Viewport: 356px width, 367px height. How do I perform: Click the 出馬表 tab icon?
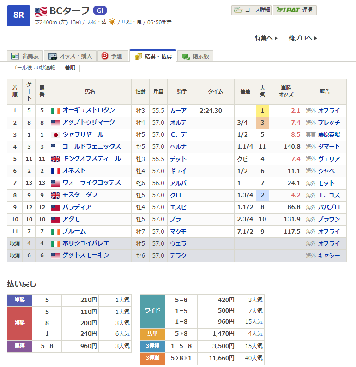point(15,56)
